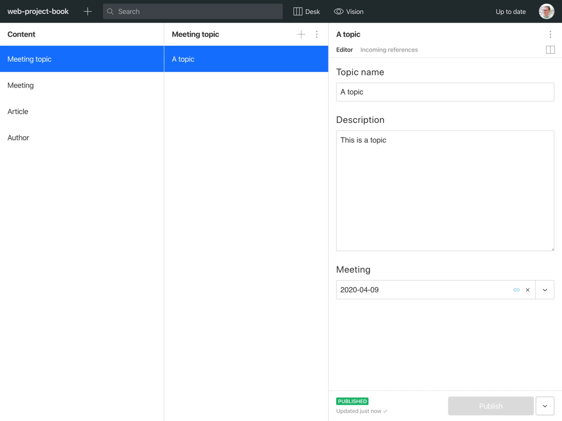Image resolution: width=562 pixels, height=421 pixels.
Task: Open the user avatar menu
Action: tap(546, 12)
